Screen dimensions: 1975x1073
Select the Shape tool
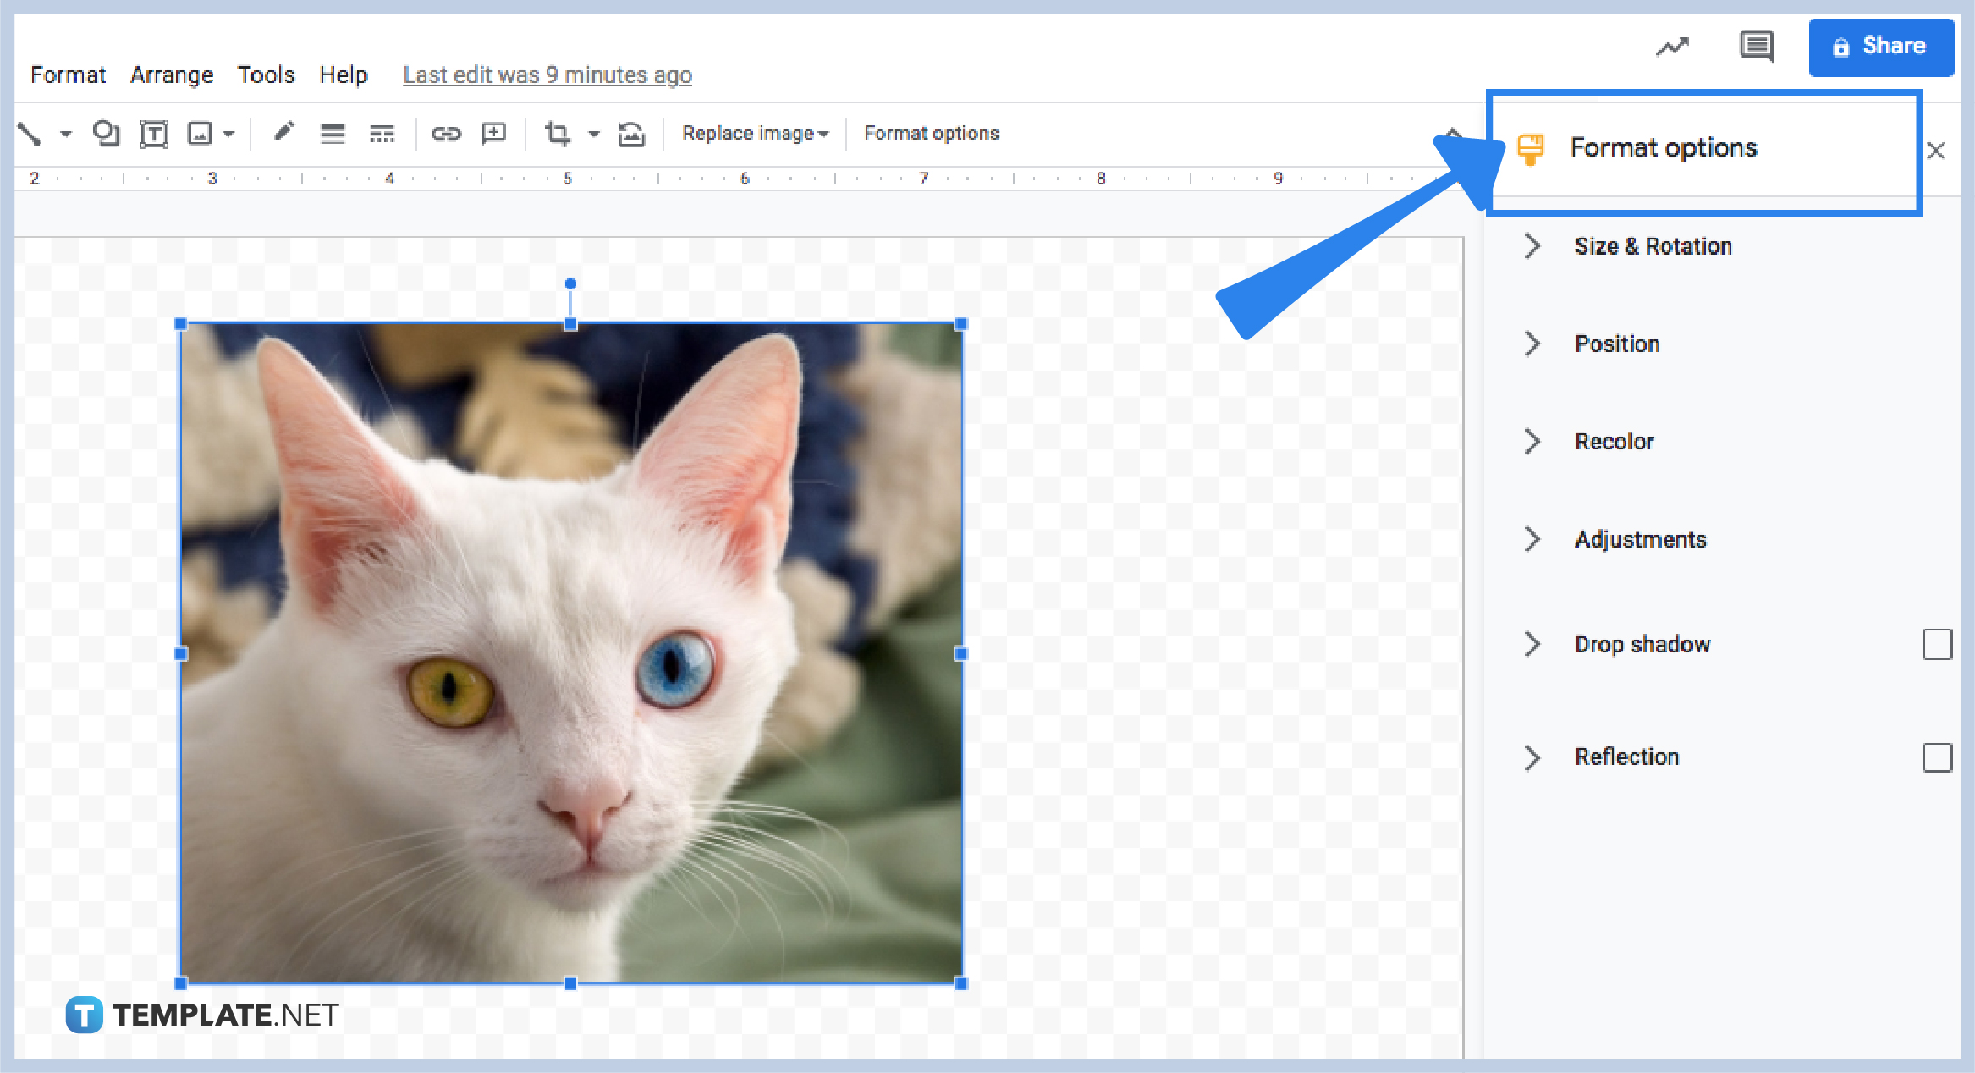point(106,133)
